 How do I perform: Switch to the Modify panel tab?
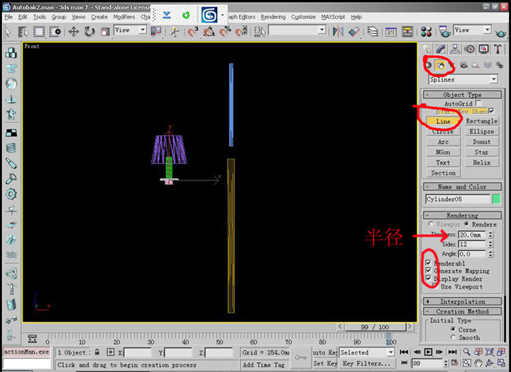441,49
